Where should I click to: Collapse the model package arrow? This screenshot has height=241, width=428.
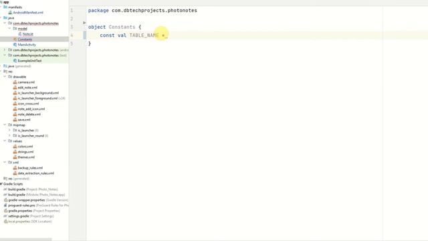(x=9, y=28)
